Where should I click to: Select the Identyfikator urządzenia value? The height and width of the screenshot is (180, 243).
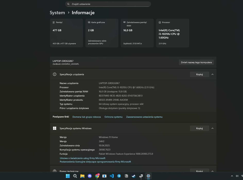tap(120, 96)
